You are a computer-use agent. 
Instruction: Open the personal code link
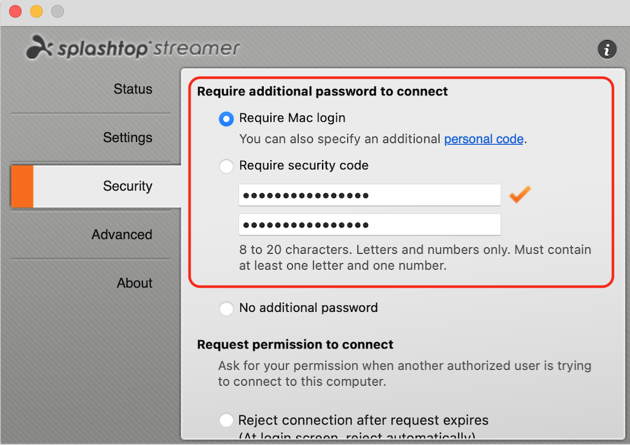(483, 139)
